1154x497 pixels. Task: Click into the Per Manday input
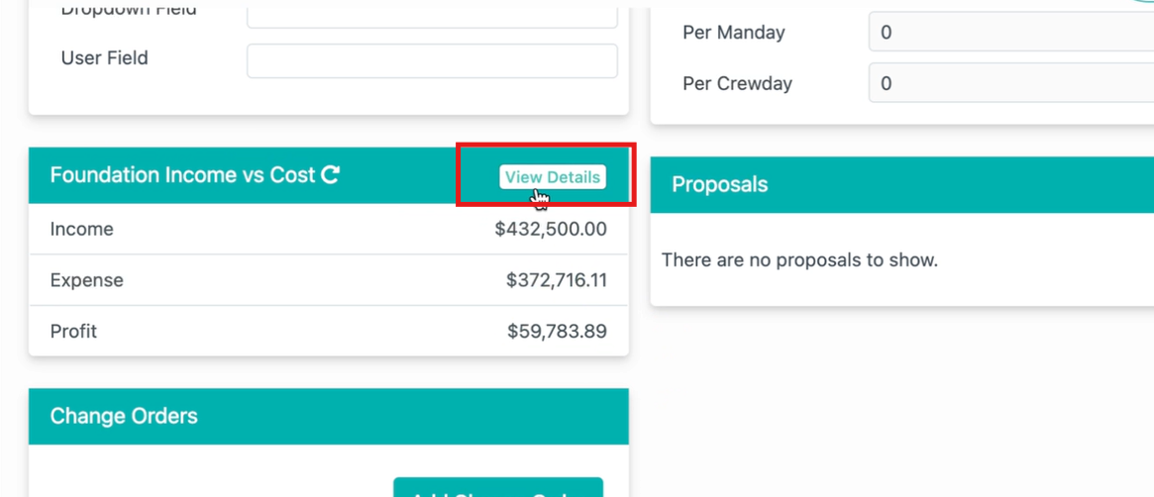click(x=1011, y=33)
